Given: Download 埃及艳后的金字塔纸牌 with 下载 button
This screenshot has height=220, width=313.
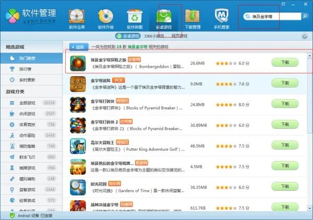Looking at the screenshot, I should (285, 166).
